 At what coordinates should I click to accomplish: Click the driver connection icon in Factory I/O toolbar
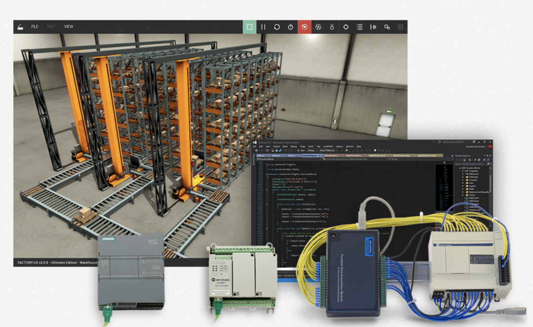click(386, 27)
